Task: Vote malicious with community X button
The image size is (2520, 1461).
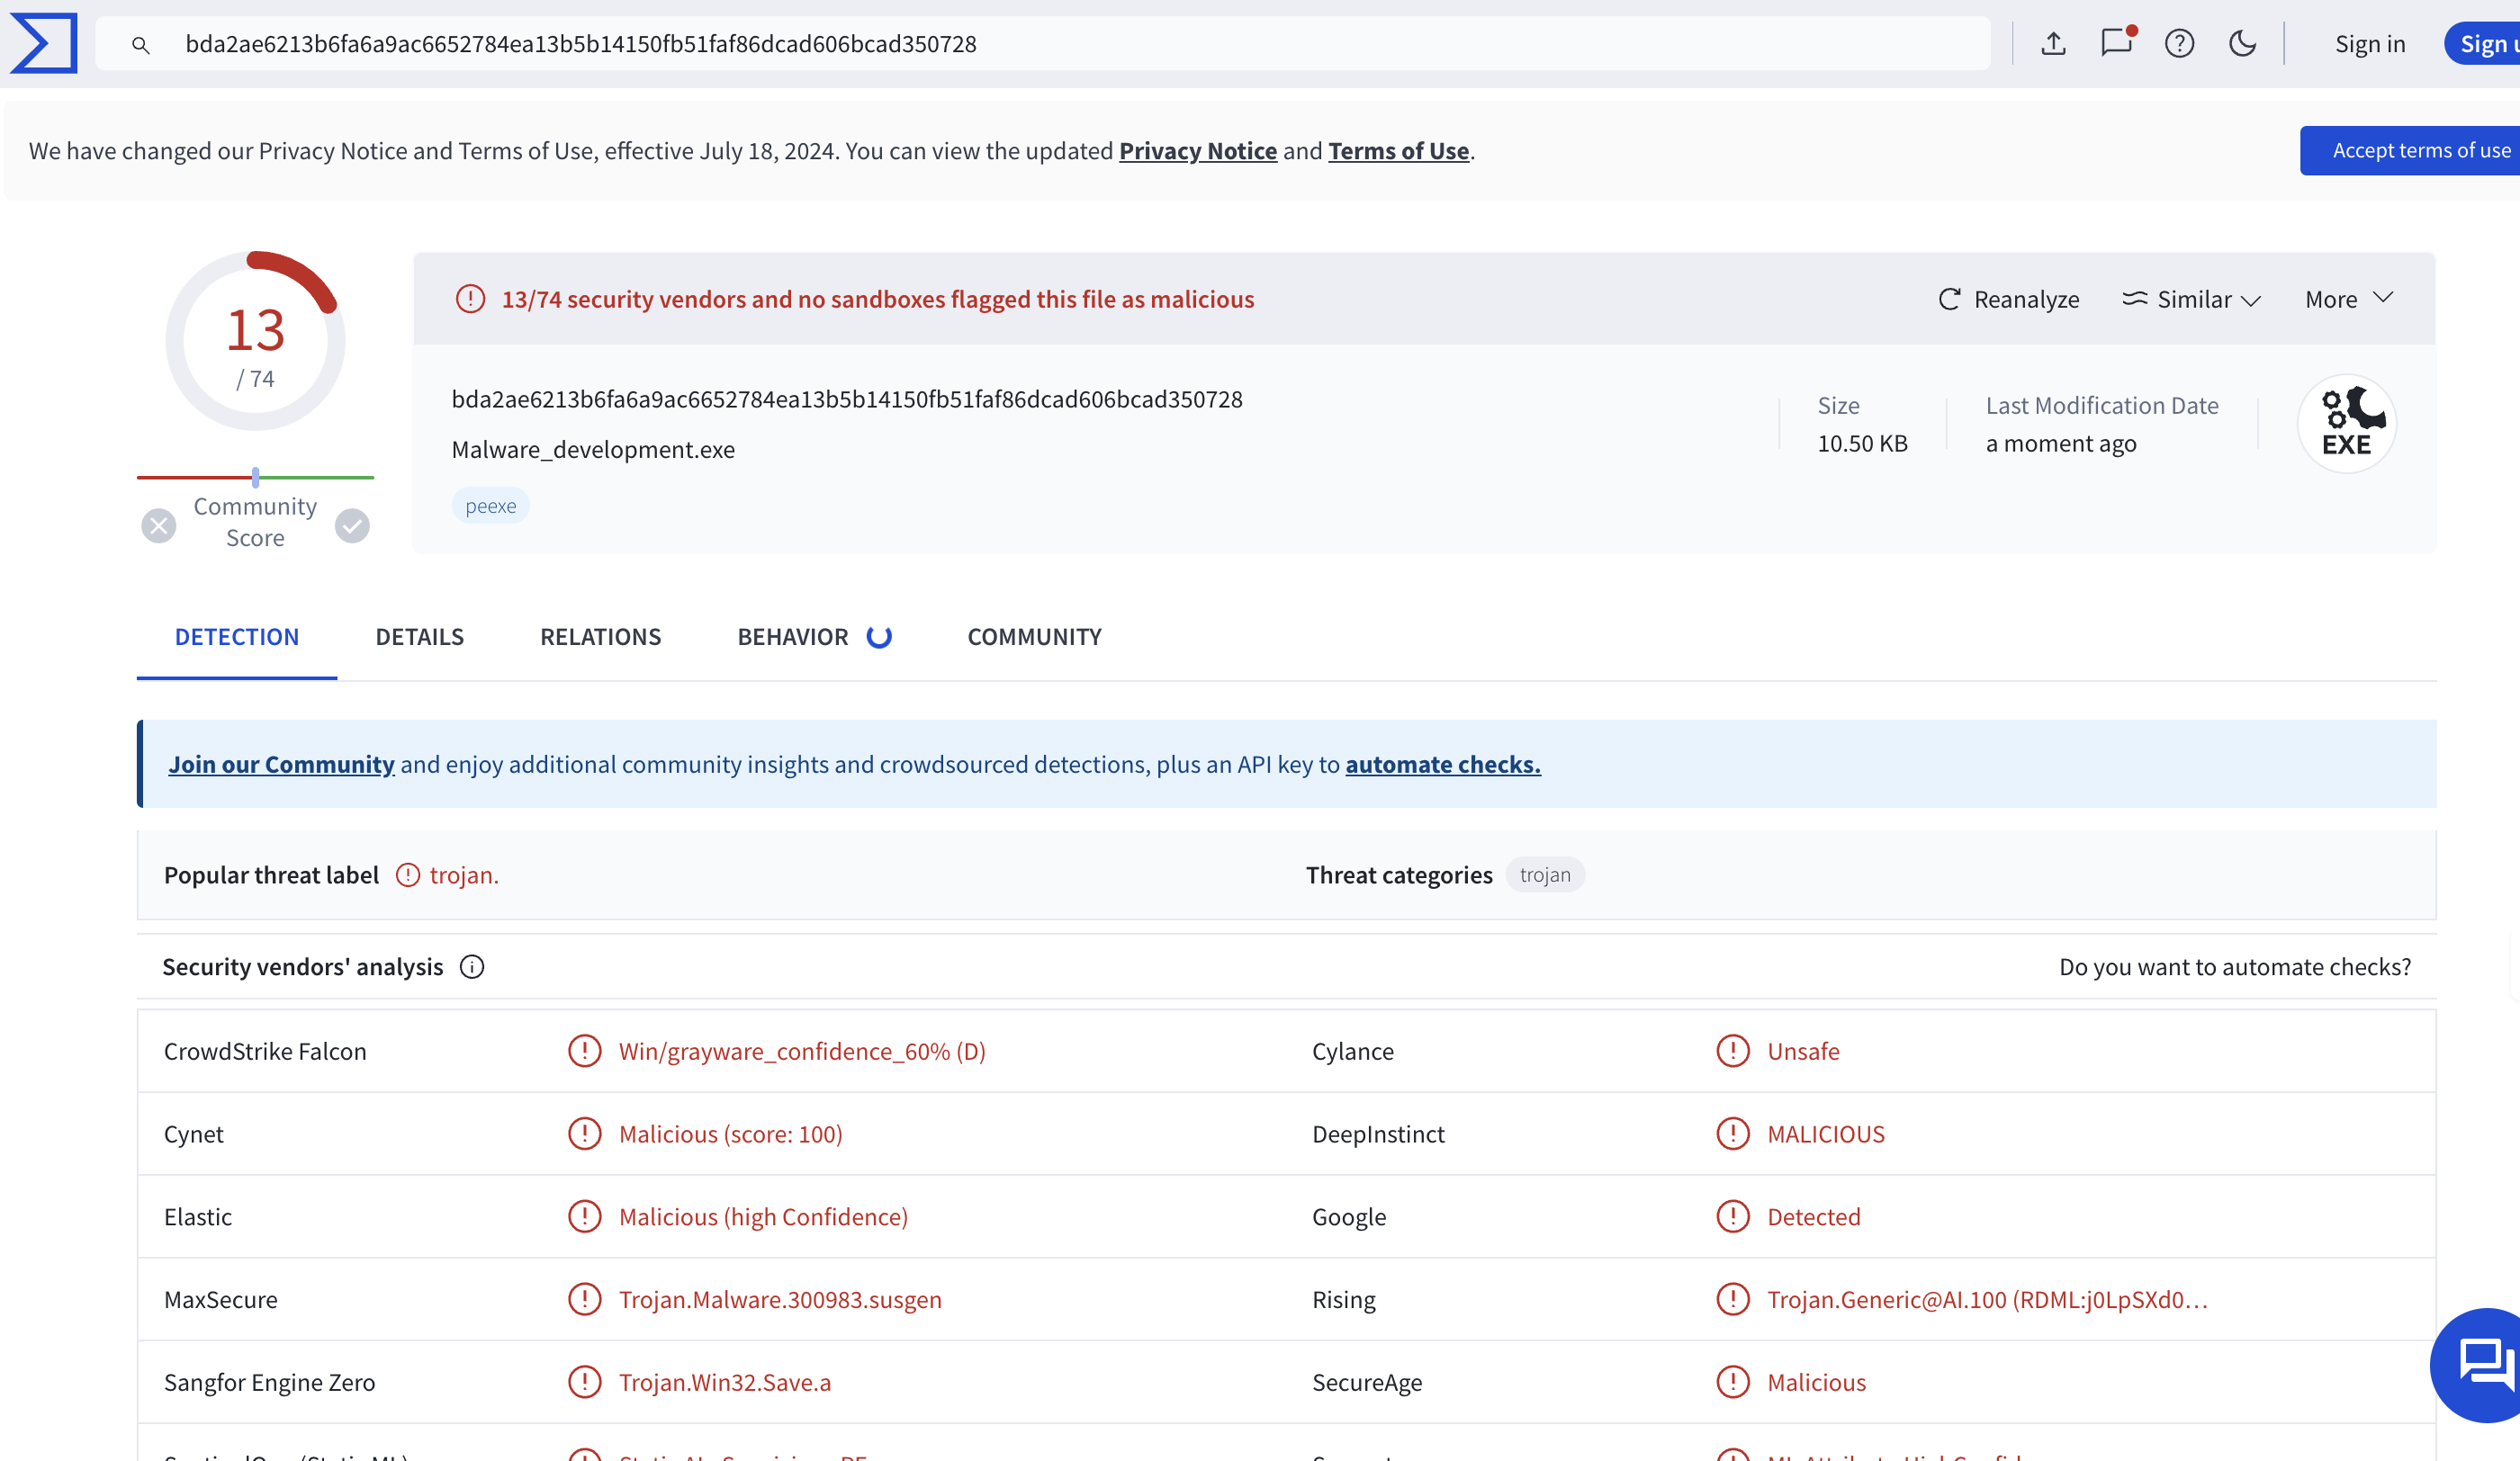Action: tap(158, 524)
